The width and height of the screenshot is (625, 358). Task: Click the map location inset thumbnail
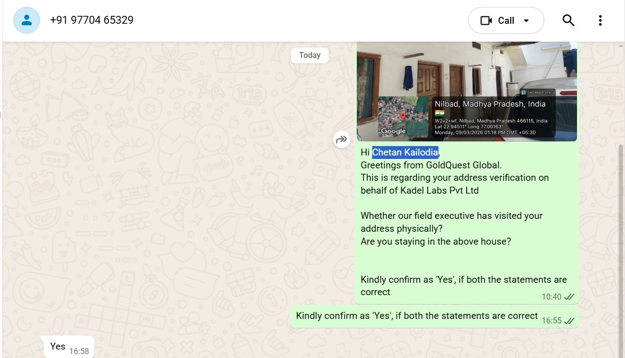point(403,117)
